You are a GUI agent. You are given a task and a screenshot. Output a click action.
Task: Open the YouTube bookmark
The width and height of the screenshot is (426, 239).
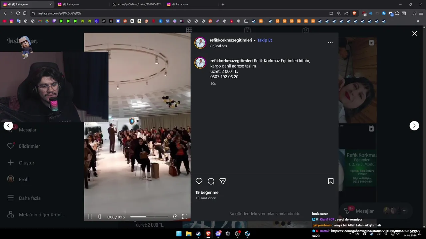point(4,21)
